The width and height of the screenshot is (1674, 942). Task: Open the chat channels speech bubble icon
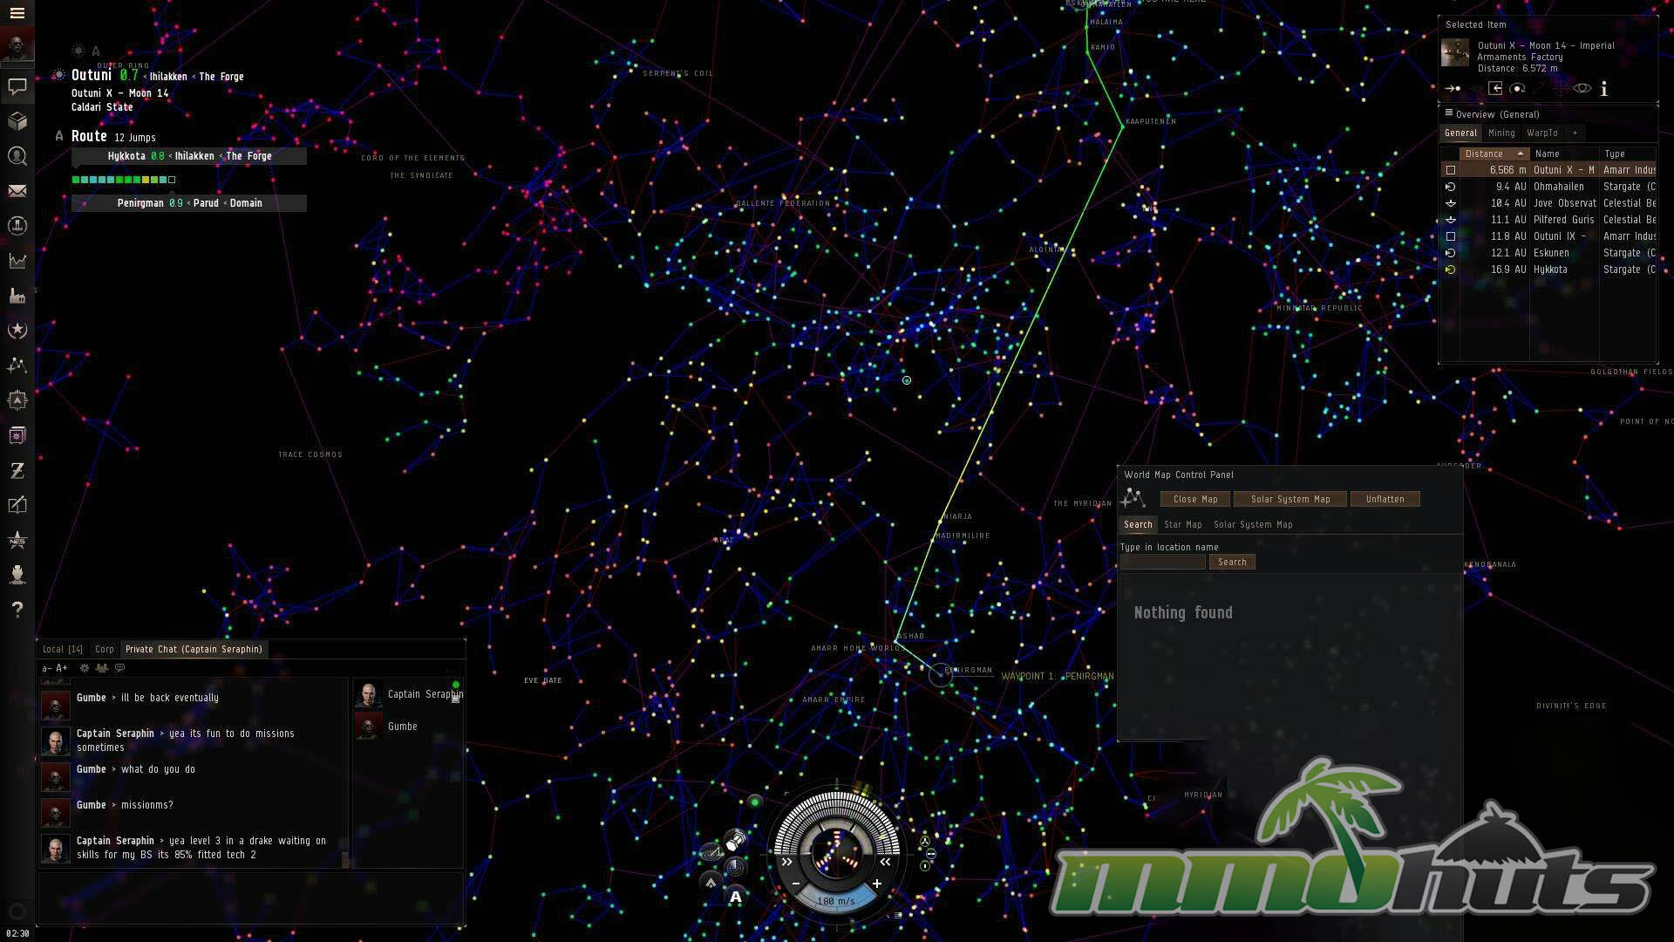click(x=17, y=86)
